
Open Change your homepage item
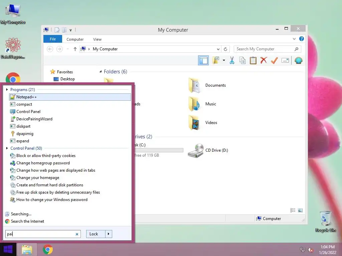click(35, 178)
